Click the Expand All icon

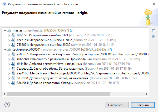(x=154, y=36)
